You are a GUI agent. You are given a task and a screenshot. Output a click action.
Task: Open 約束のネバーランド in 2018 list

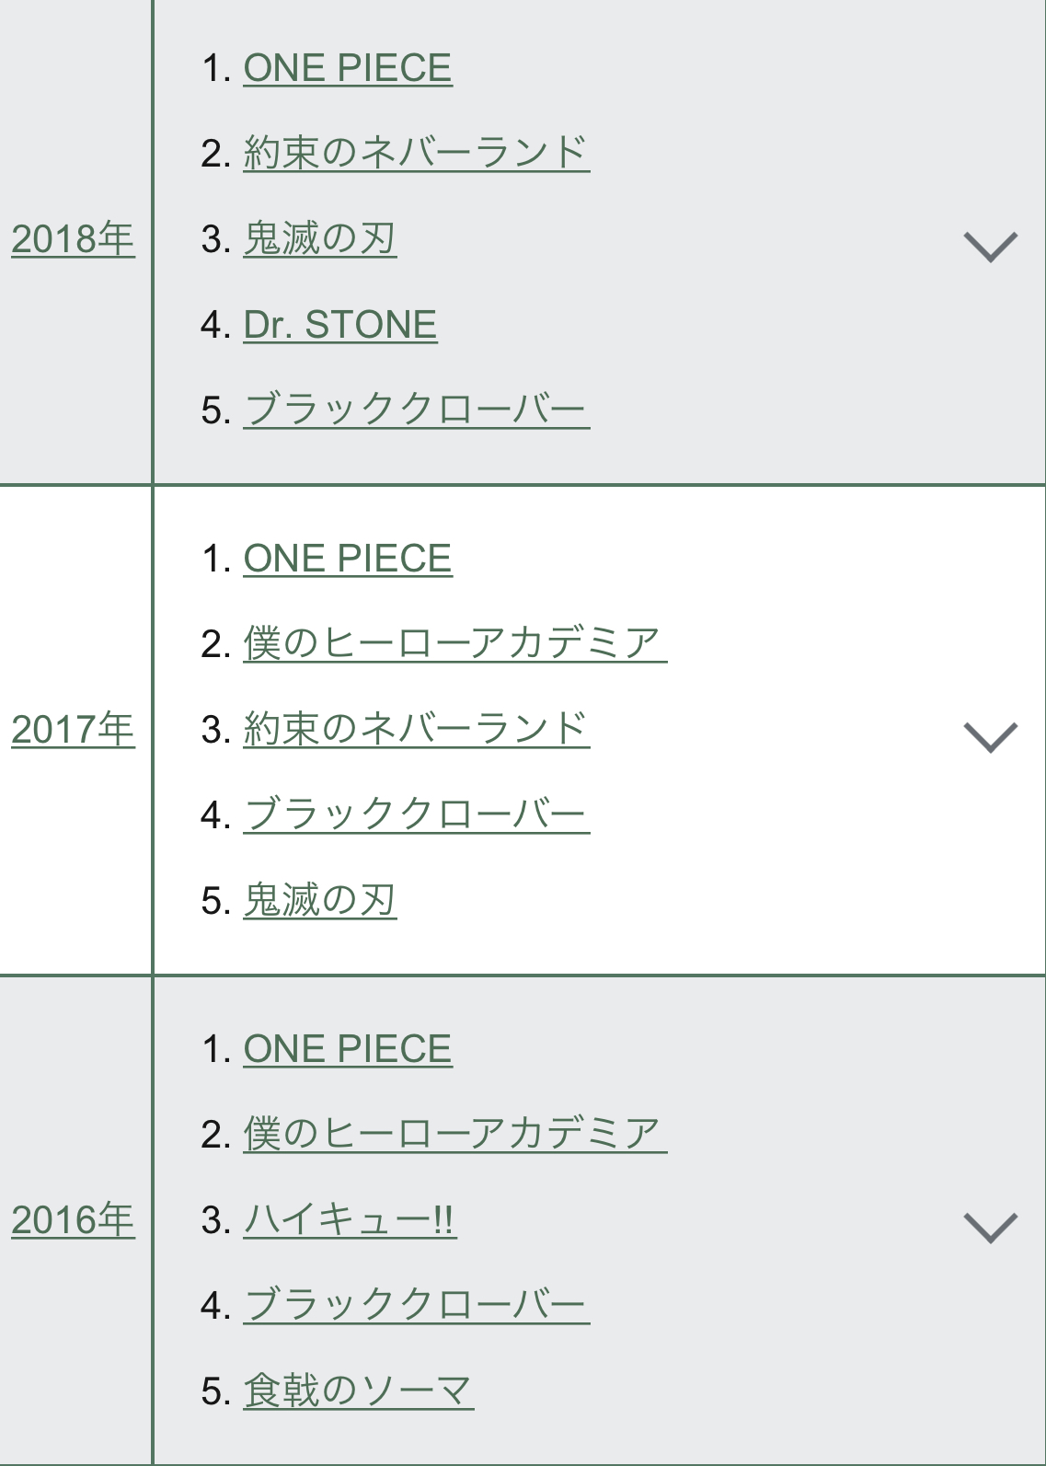416,153
